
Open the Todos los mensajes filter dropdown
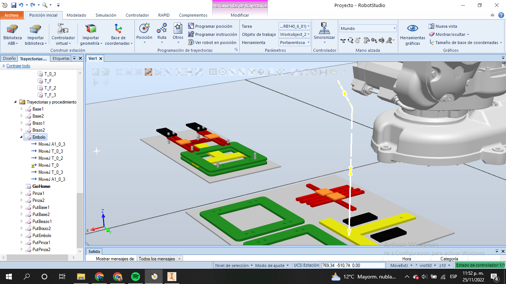click(x=159, y=258)
